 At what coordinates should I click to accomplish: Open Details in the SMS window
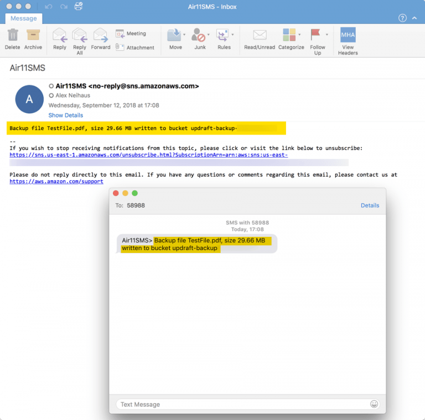(x=370, y=205)
